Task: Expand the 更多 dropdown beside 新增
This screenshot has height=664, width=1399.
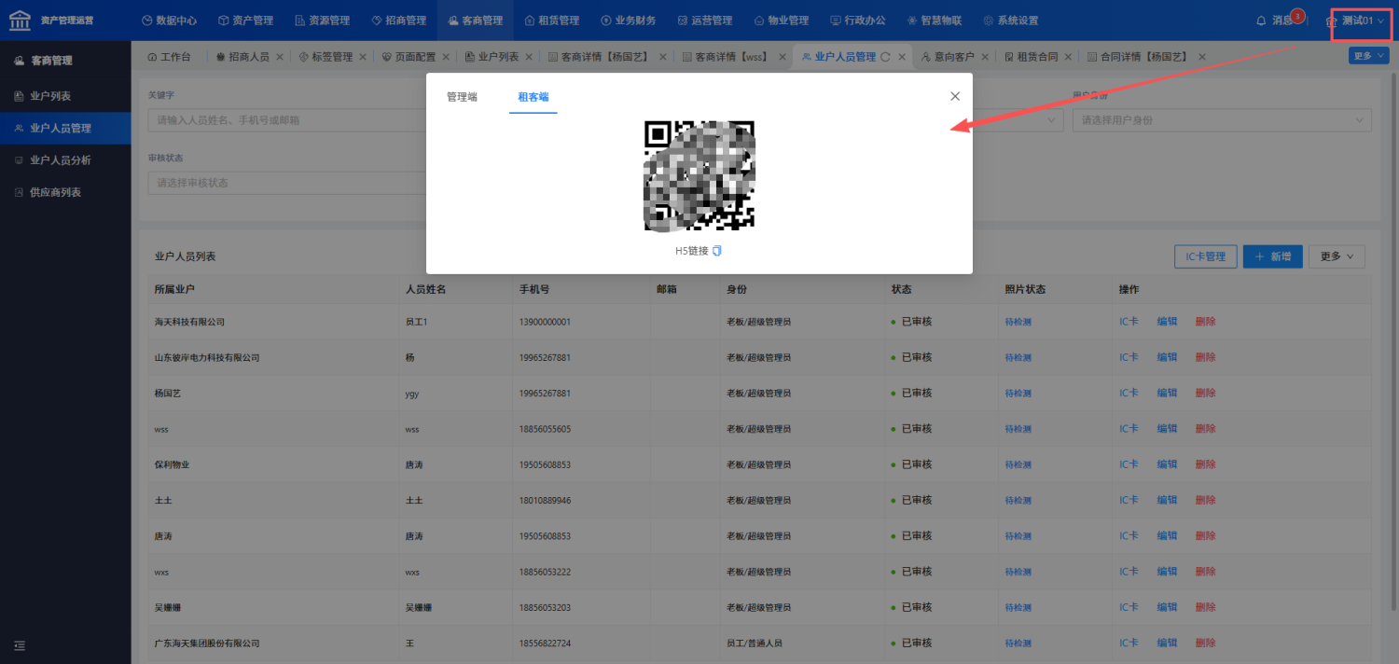Action: pyautogui.click(x=1337, y=256)
